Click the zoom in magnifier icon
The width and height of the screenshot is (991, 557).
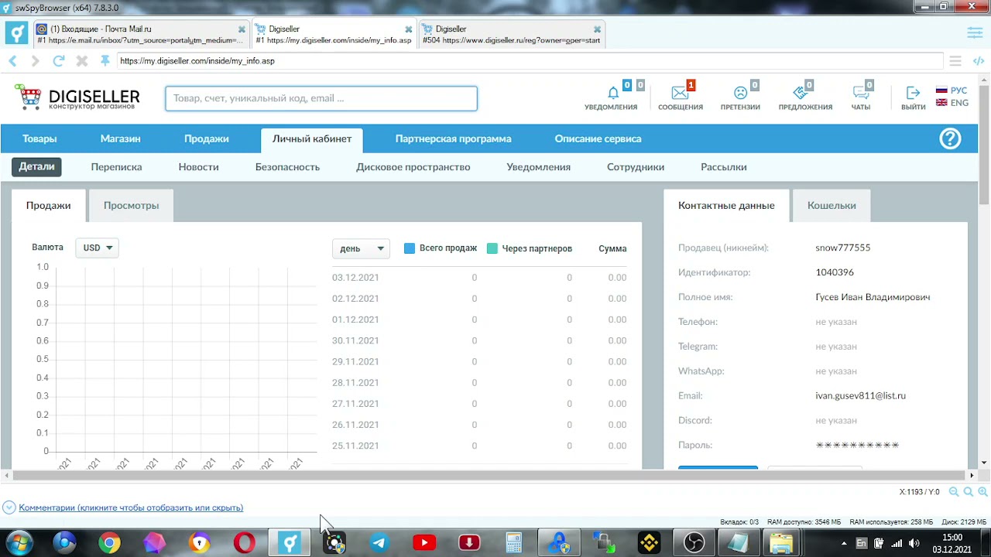point(982,492)
